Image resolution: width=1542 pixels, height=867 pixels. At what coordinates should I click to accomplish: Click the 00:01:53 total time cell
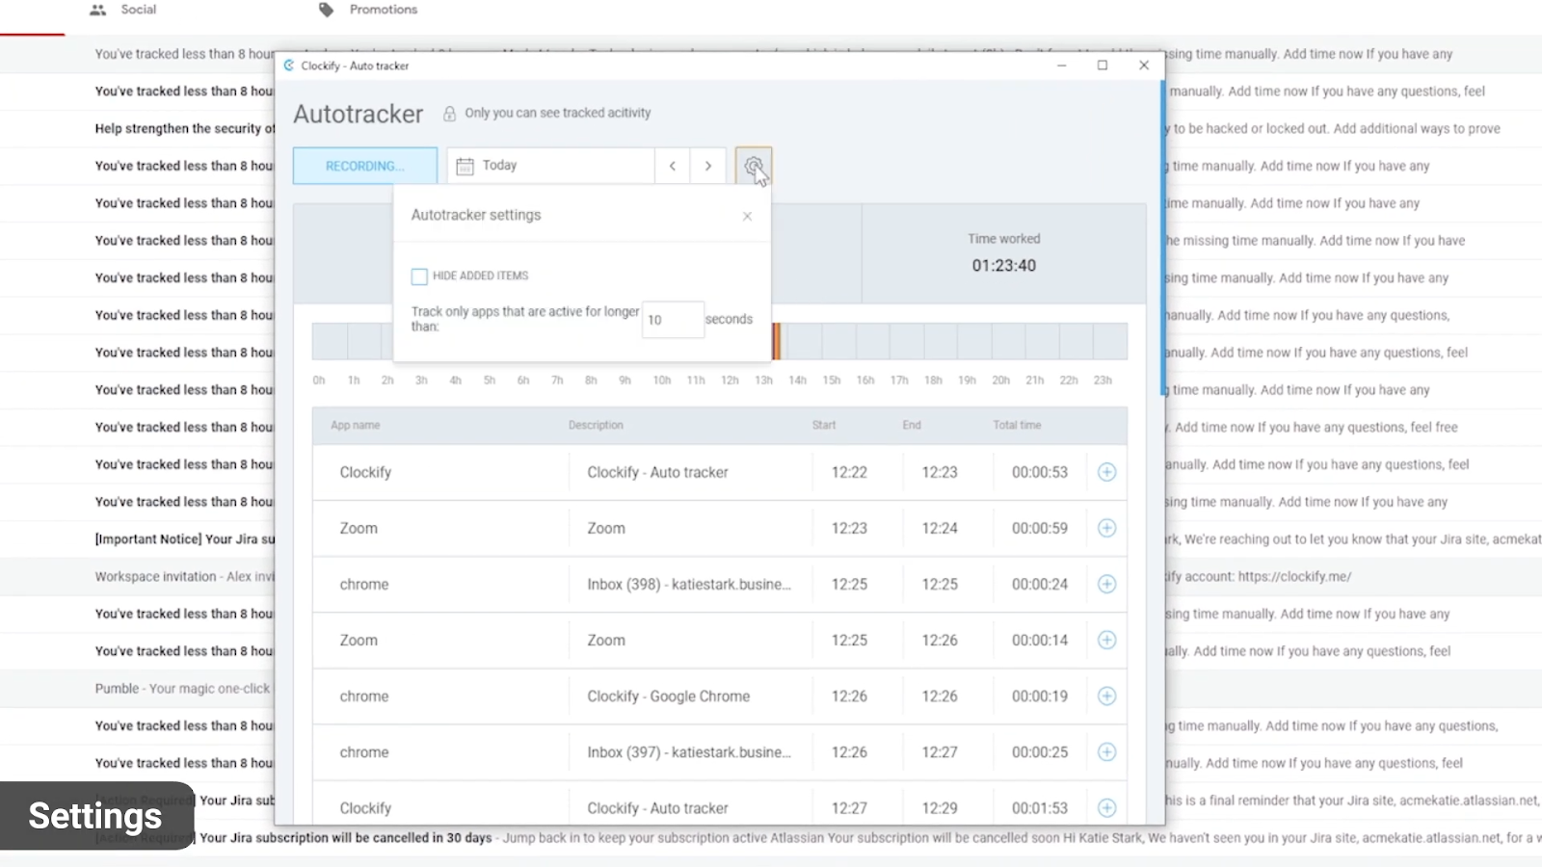[x=1039, y=807]
